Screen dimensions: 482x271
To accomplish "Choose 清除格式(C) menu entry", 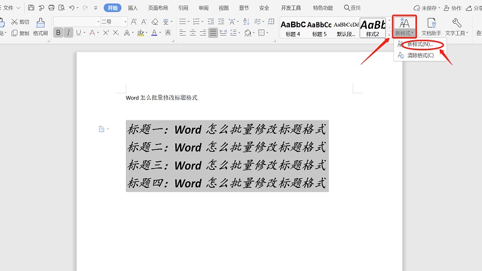I will pos(420,55).
